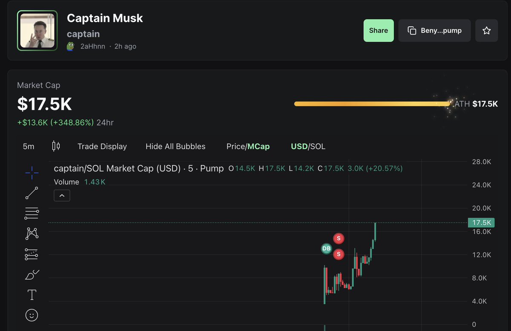Select the XABCD pattern tool
Screen dimensions: 511x331
tap(32, 233)
